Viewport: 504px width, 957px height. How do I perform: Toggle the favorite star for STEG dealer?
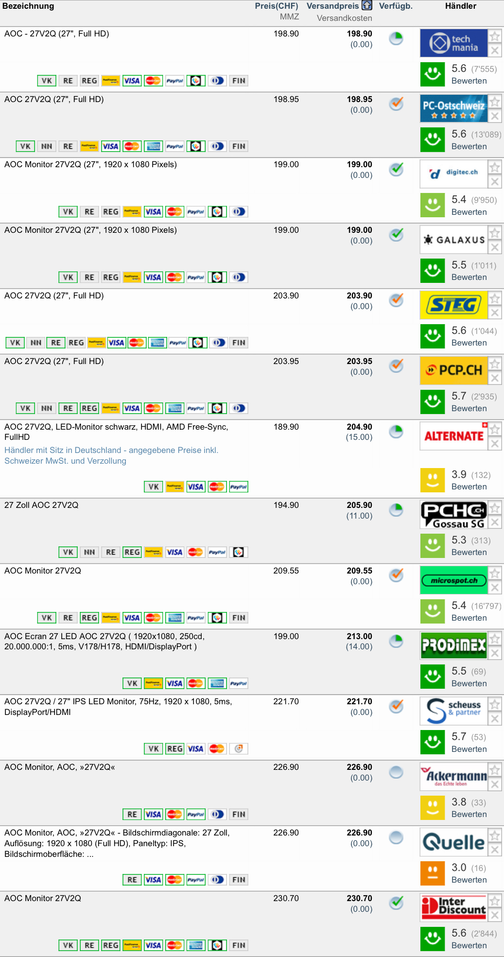(x=495, y=298)
